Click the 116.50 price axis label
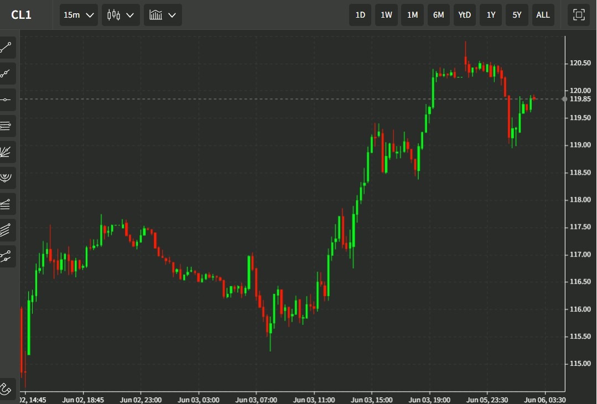597x404 pixels. tap(580, 282)
